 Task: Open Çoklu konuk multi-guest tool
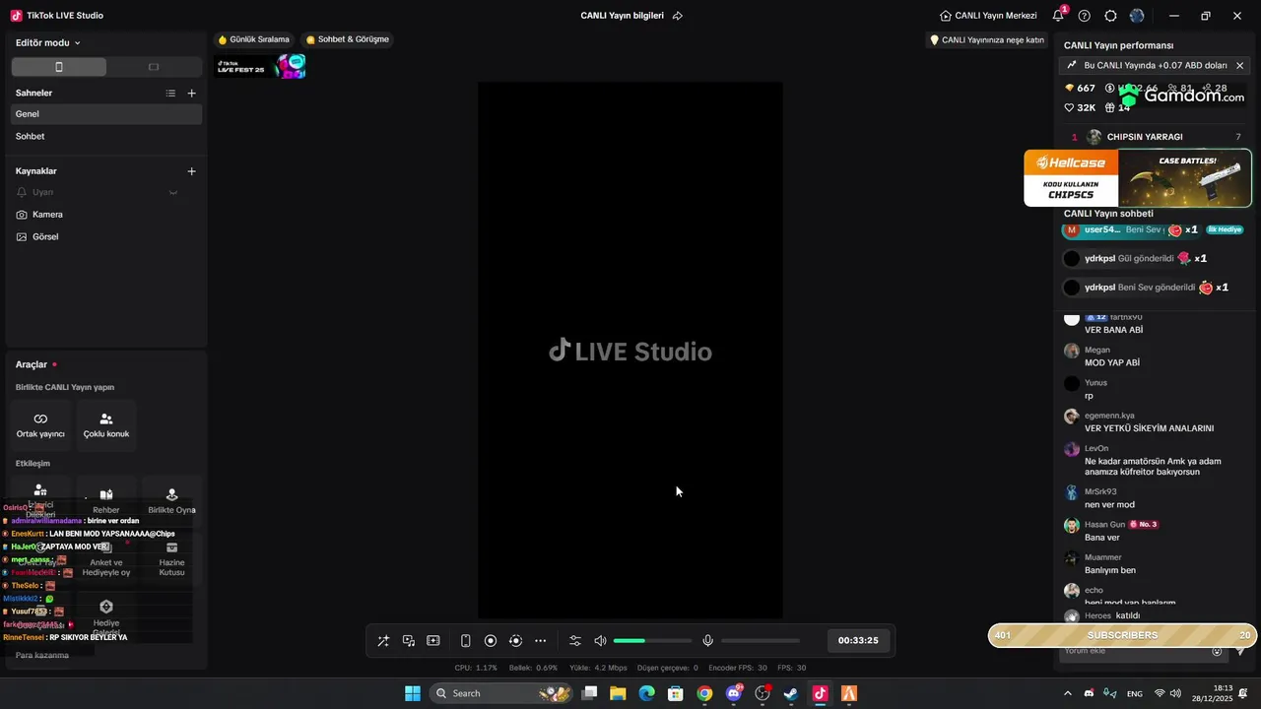point(106,425)
